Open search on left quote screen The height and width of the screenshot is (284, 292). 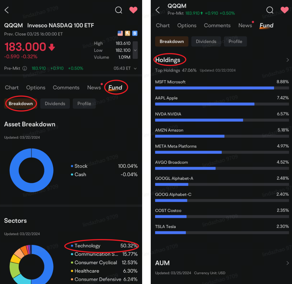tap(119, 10)
